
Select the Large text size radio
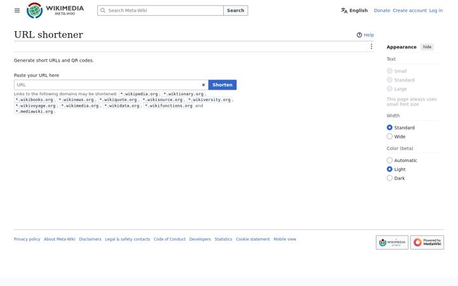[x=389, y=89]
